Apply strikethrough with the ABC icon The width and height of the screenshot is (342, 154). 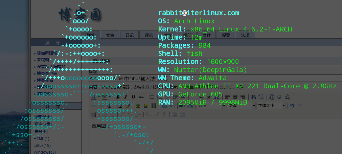(141, 97)
